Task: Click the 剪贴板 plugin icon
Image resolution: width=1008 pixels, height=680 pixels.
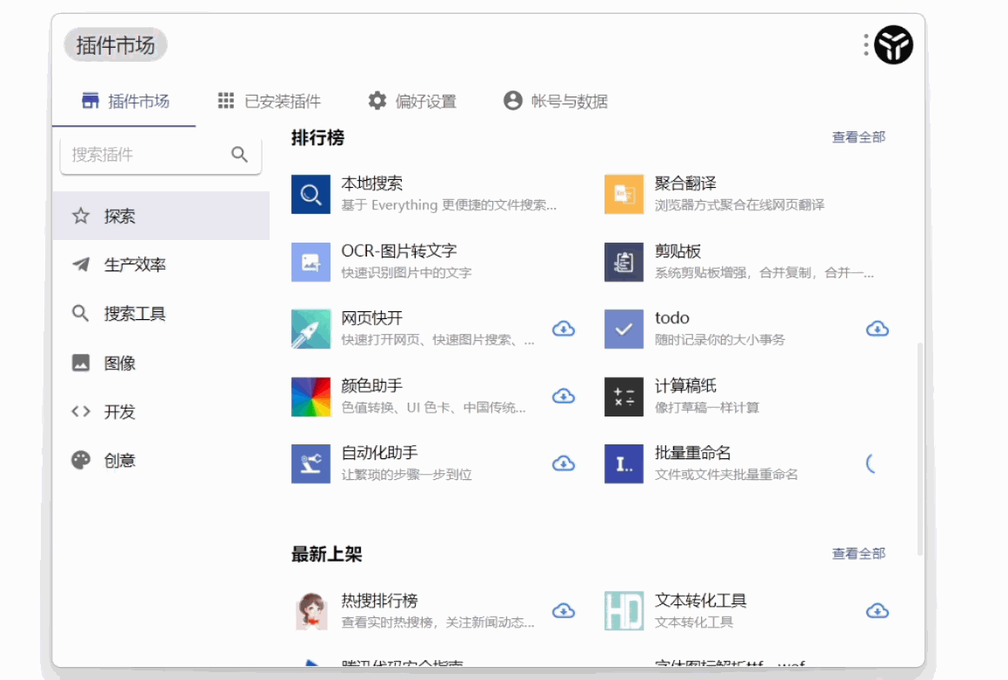Action: pyautogui.click(x=623, y=261)
